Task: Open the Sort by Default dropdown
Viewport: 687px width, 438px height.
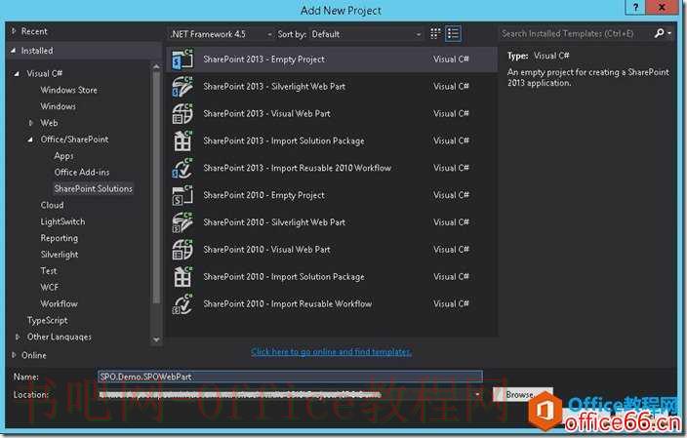Action: [366, 34]
